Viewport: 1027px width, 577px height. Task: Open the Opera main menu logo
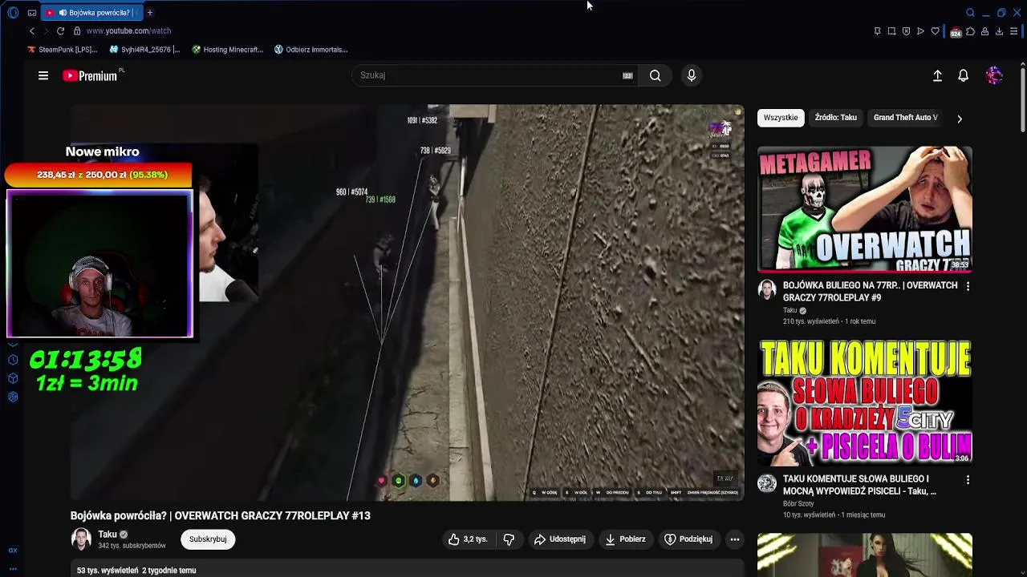13,13
